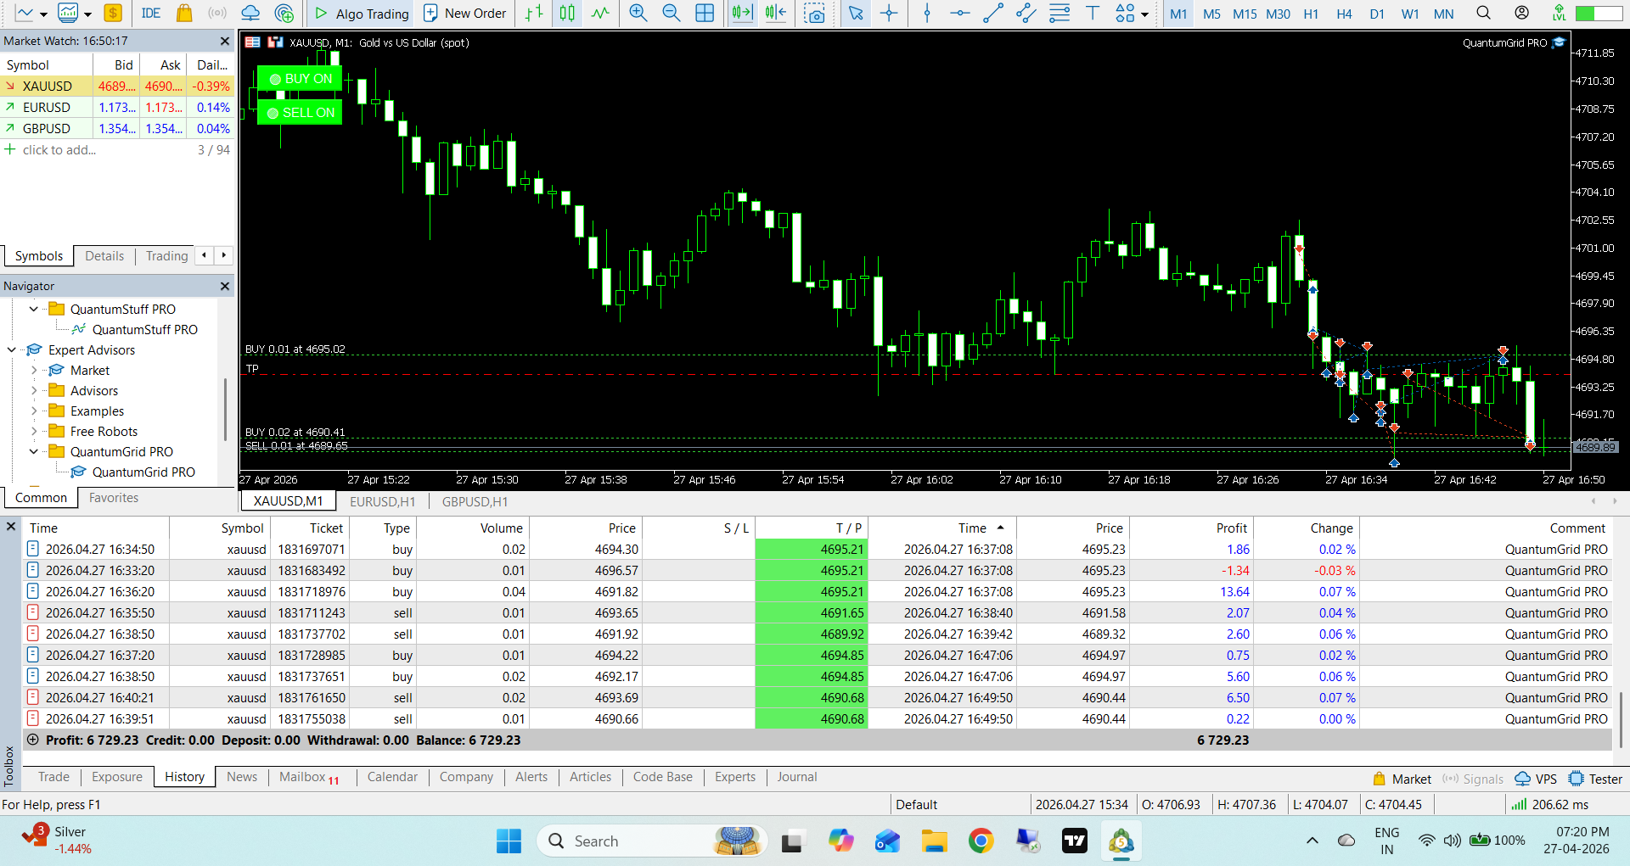
Task: Draw a vertical line on chart
Action: pyautogui.click(x=927, y=13)
